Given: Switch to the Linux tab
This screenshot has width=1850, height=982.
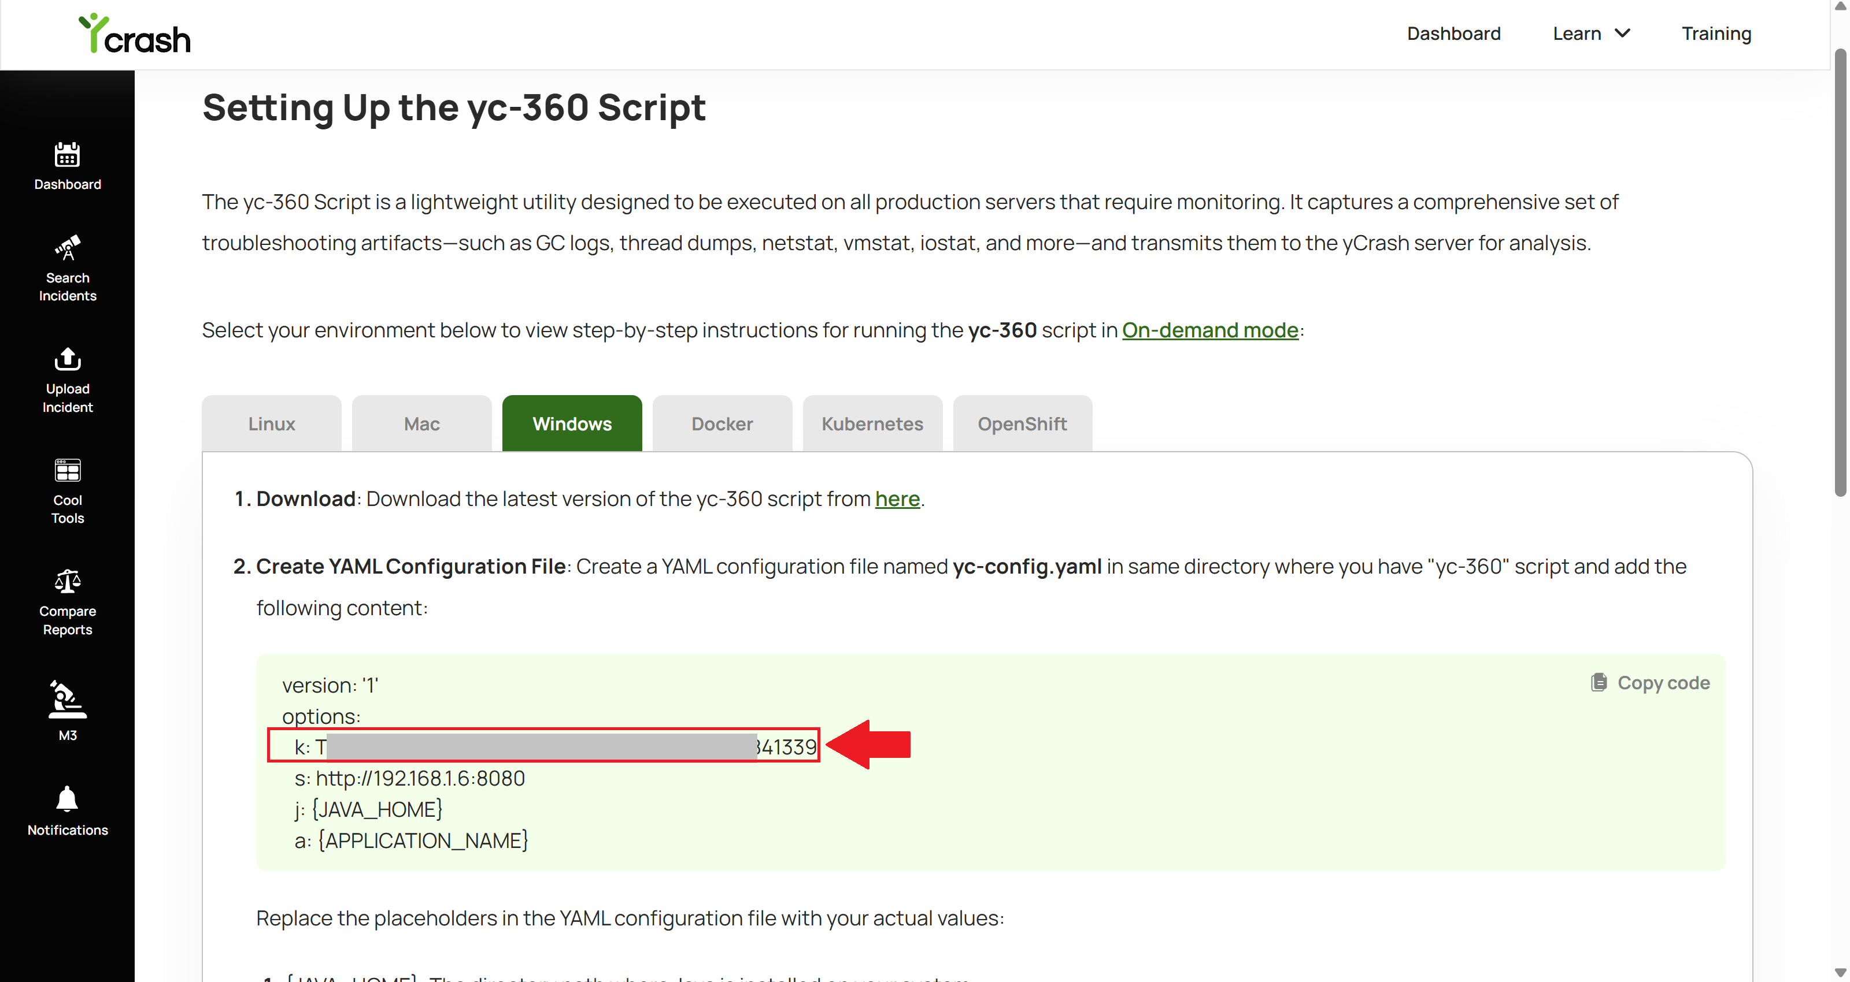Looking at the screenshot, I should tap(272, 423).
